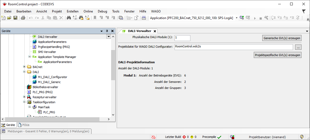This screenshot has width=310, height=140.
Task: Click the browse "..." button for the project file
Action: click(298, 47)
